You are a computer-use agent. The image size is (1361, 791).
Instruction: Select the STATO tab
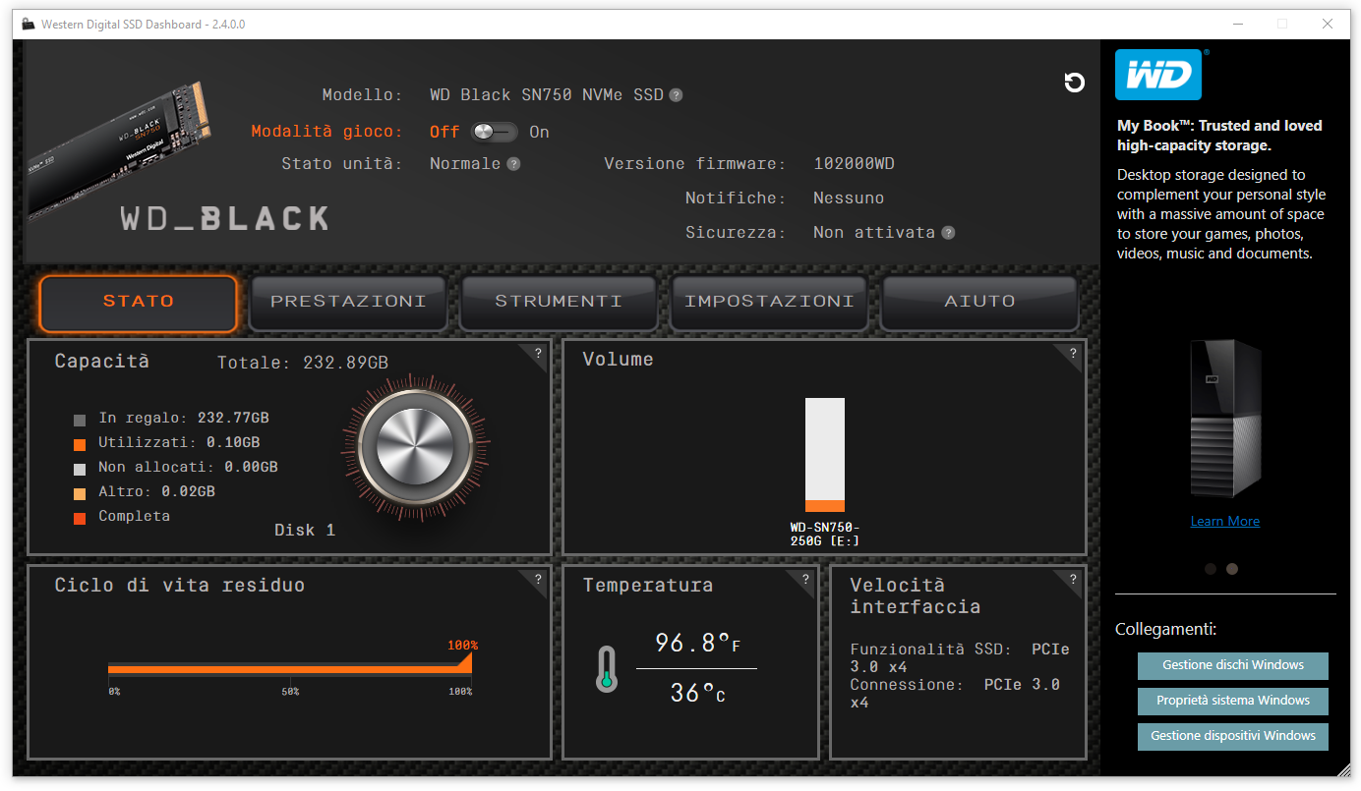pyautogui.click(x=139, y=302)
